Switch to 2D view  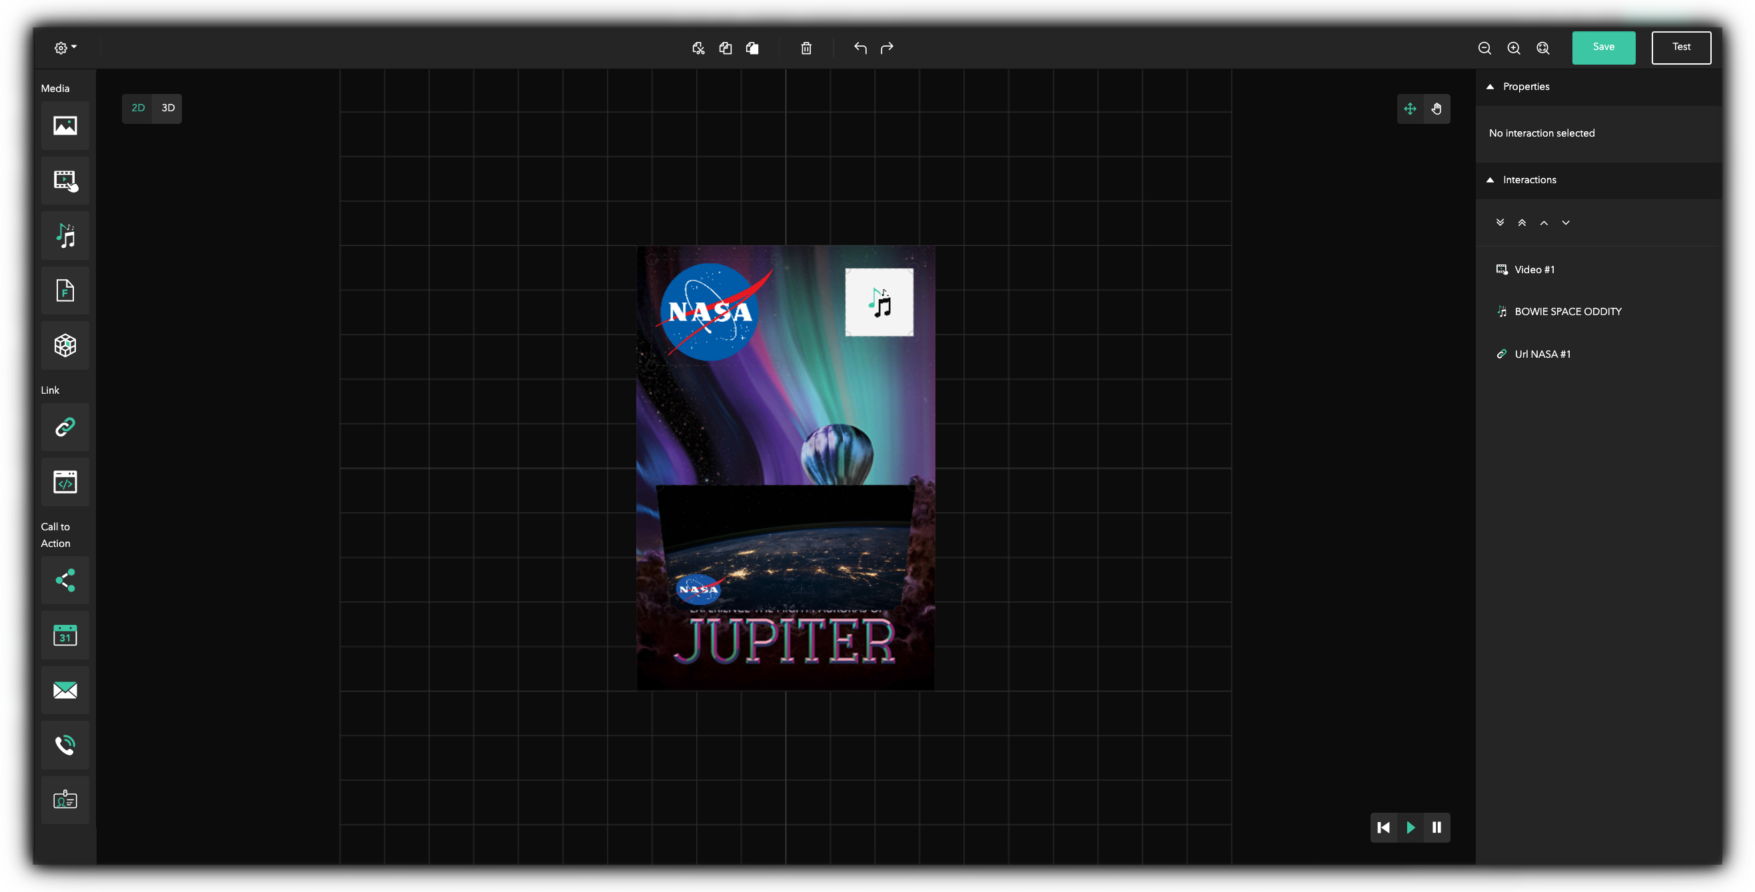pos(139,109)
